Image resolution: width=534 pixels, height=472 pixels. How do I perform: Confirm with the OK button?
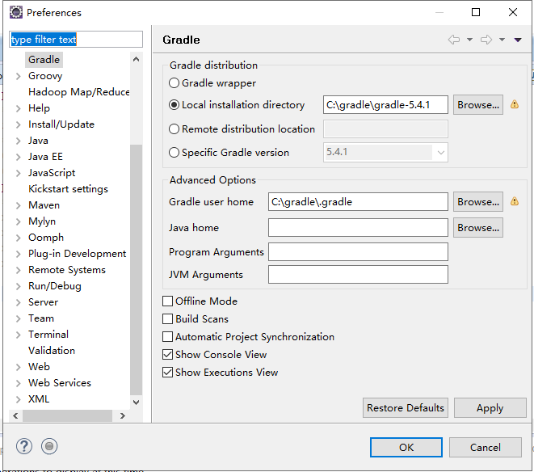coord(406,447)
